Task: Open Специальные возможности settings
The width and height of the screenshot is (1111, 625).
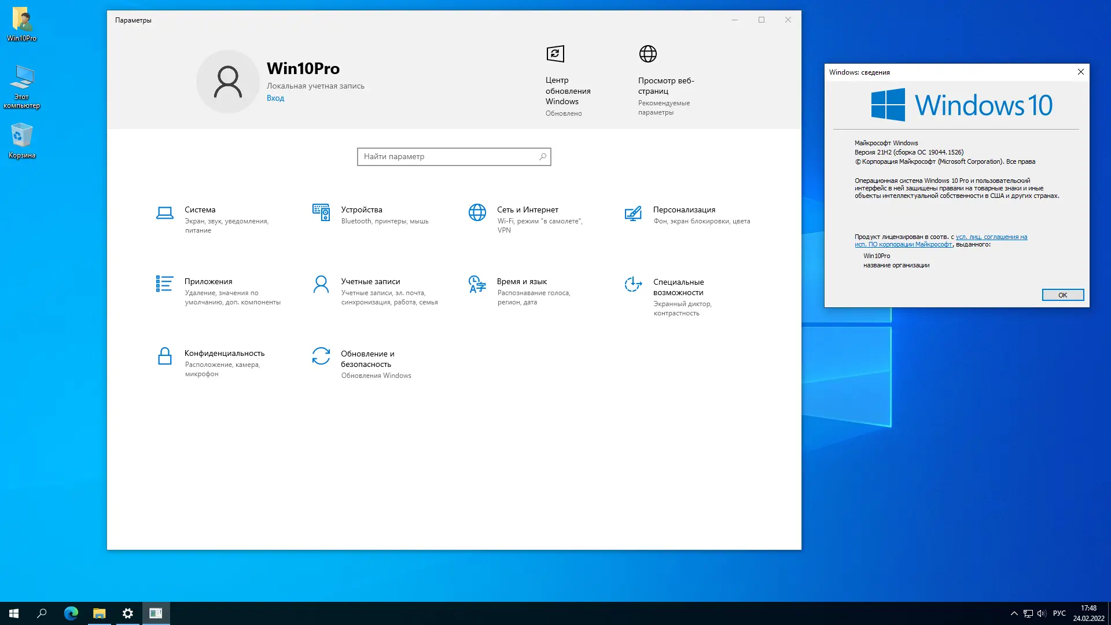Action: click(678, 288)
